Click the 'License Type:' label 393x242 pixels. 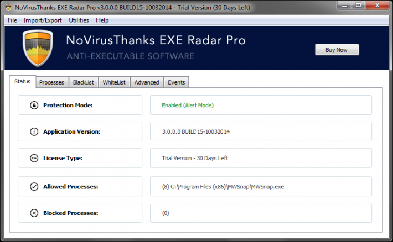[63, 158]
